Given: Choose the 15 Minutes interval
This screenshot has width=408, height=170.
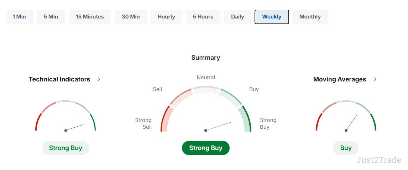Looking at the screenshot, I should click(x=90, y=17).
